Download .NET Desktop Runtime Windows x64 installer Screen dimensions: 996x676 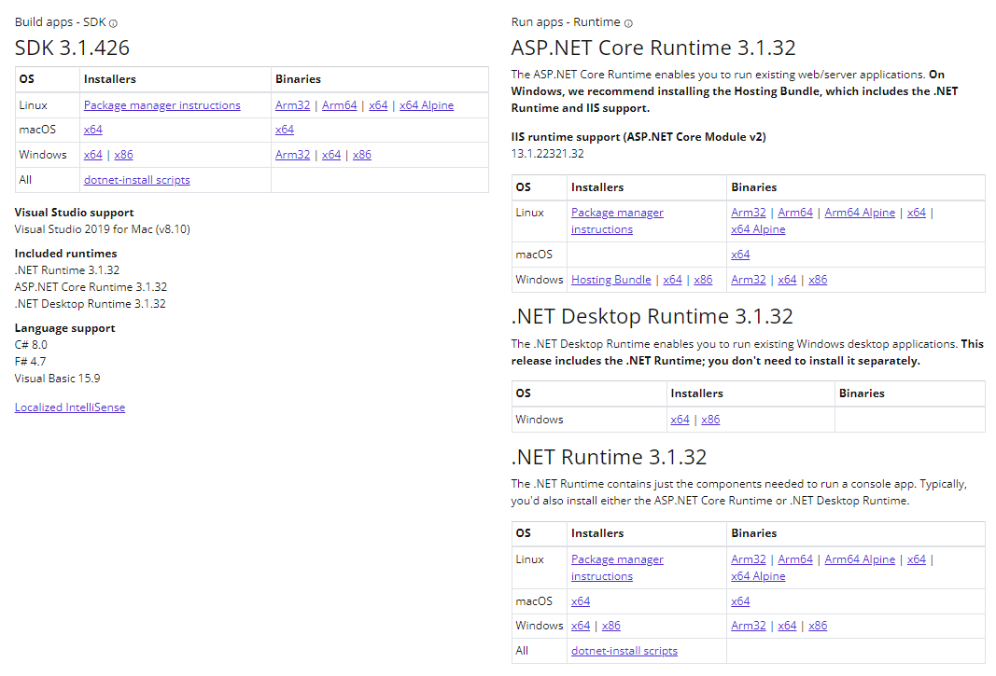pos(680,420)
